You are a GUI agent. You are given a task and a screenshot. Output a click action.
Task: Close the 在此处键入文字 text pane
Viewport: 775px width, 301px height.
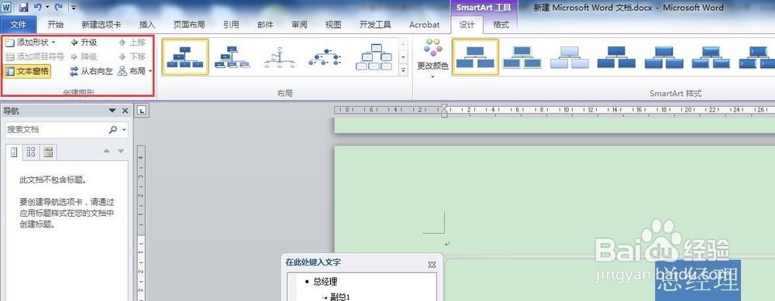pos(432,265)
